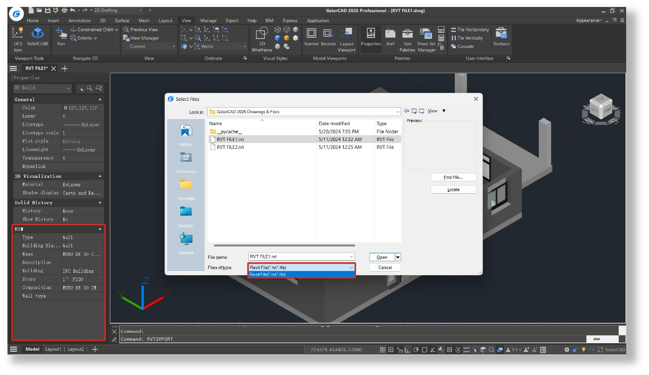Image resolution: width=649 pixels, height=375 pixels.
Task: Open the Xref palette
Action: click(390, 37)
